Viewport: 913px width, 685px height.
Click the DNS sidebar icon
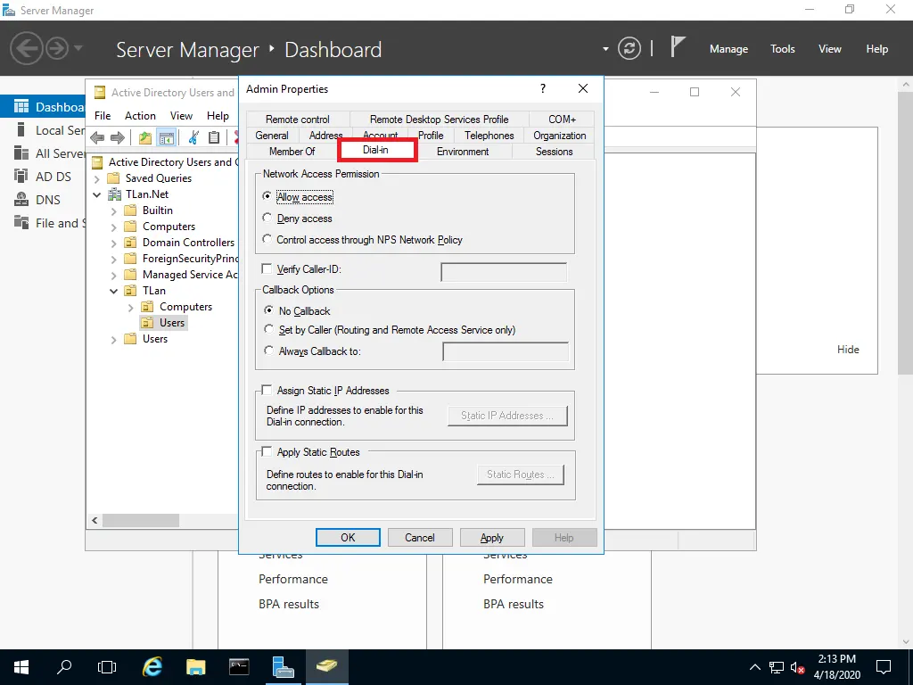click(21, 199)
